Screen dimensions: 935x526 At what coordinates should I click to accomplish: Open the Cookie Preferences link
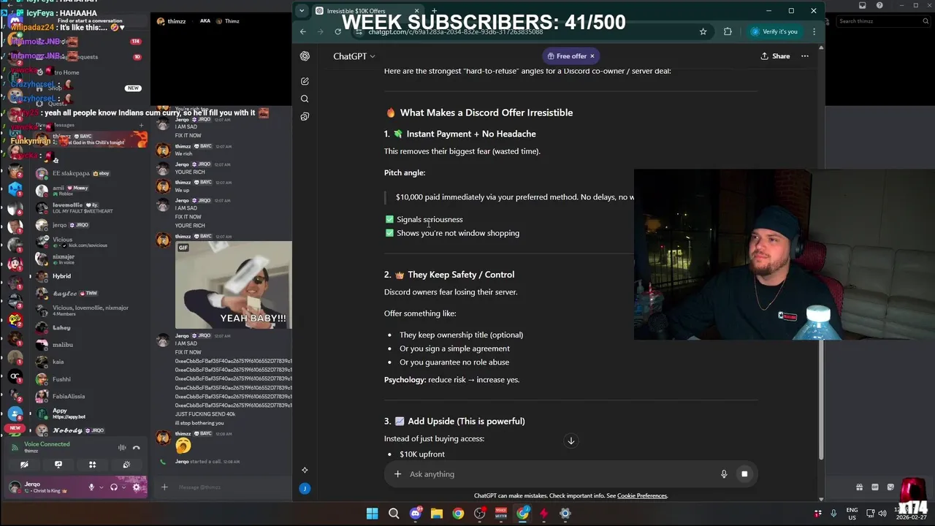[642, 496]
